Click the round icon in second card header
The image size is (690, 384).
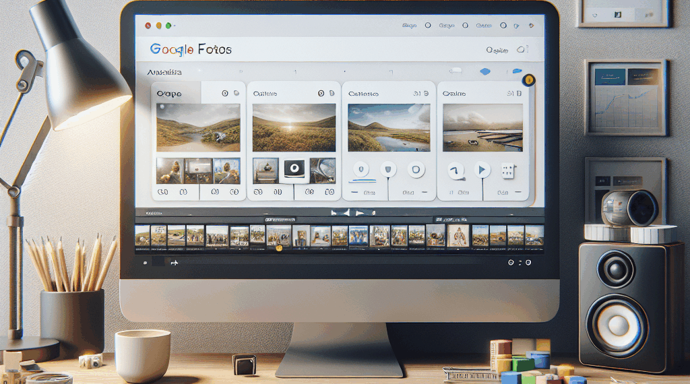coord(321,93)
